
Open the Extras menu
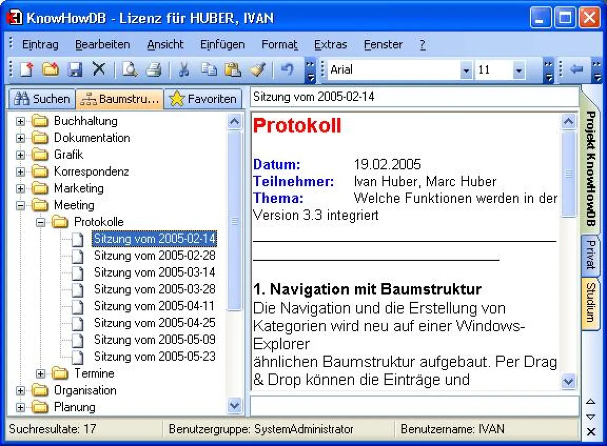(x=330, y=44)
